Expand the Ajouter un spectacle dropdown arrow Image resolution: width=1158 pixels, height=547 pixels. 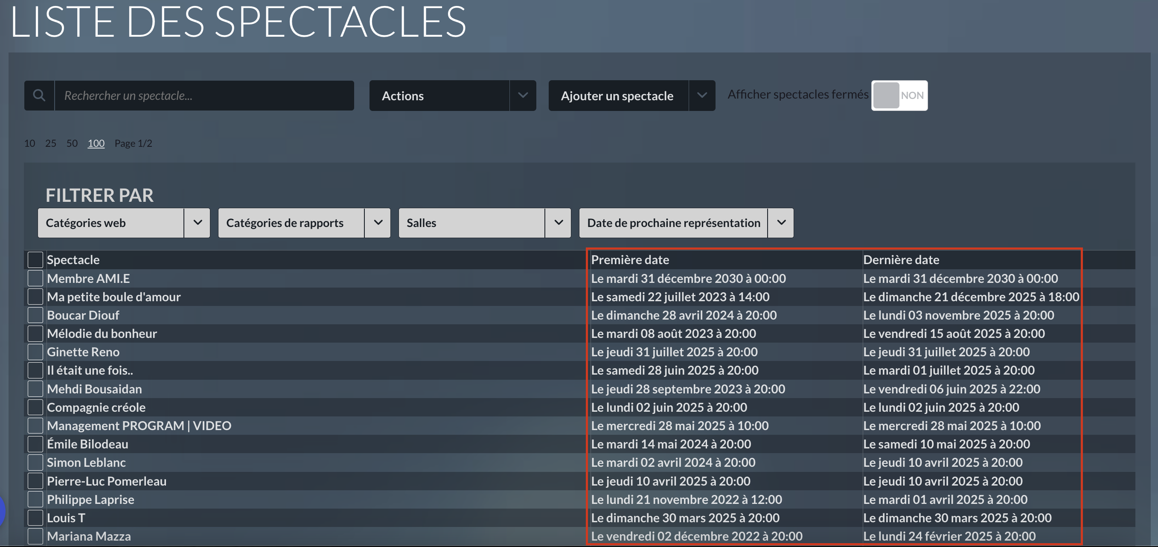[x=702, y=95]
